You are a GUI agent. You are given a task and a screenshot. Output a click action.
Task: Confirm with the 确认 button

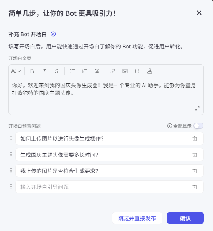(x=185, y=218)
